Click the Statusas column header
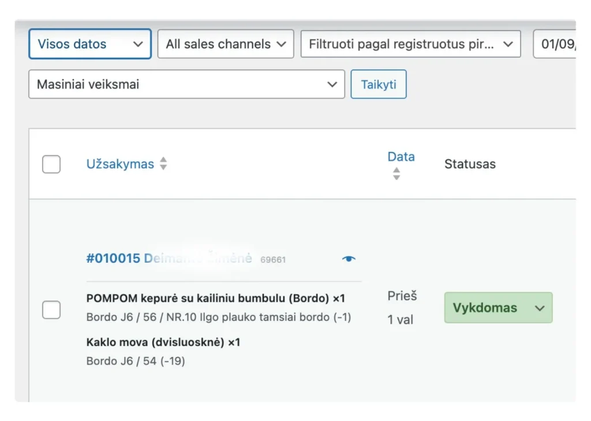591x421 pixels. [x=470, y=164]
